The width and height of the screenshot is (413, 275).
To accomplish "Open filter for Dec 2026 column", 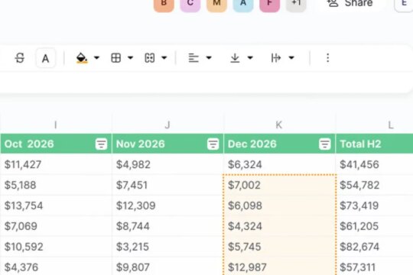I will pos(324,144).
